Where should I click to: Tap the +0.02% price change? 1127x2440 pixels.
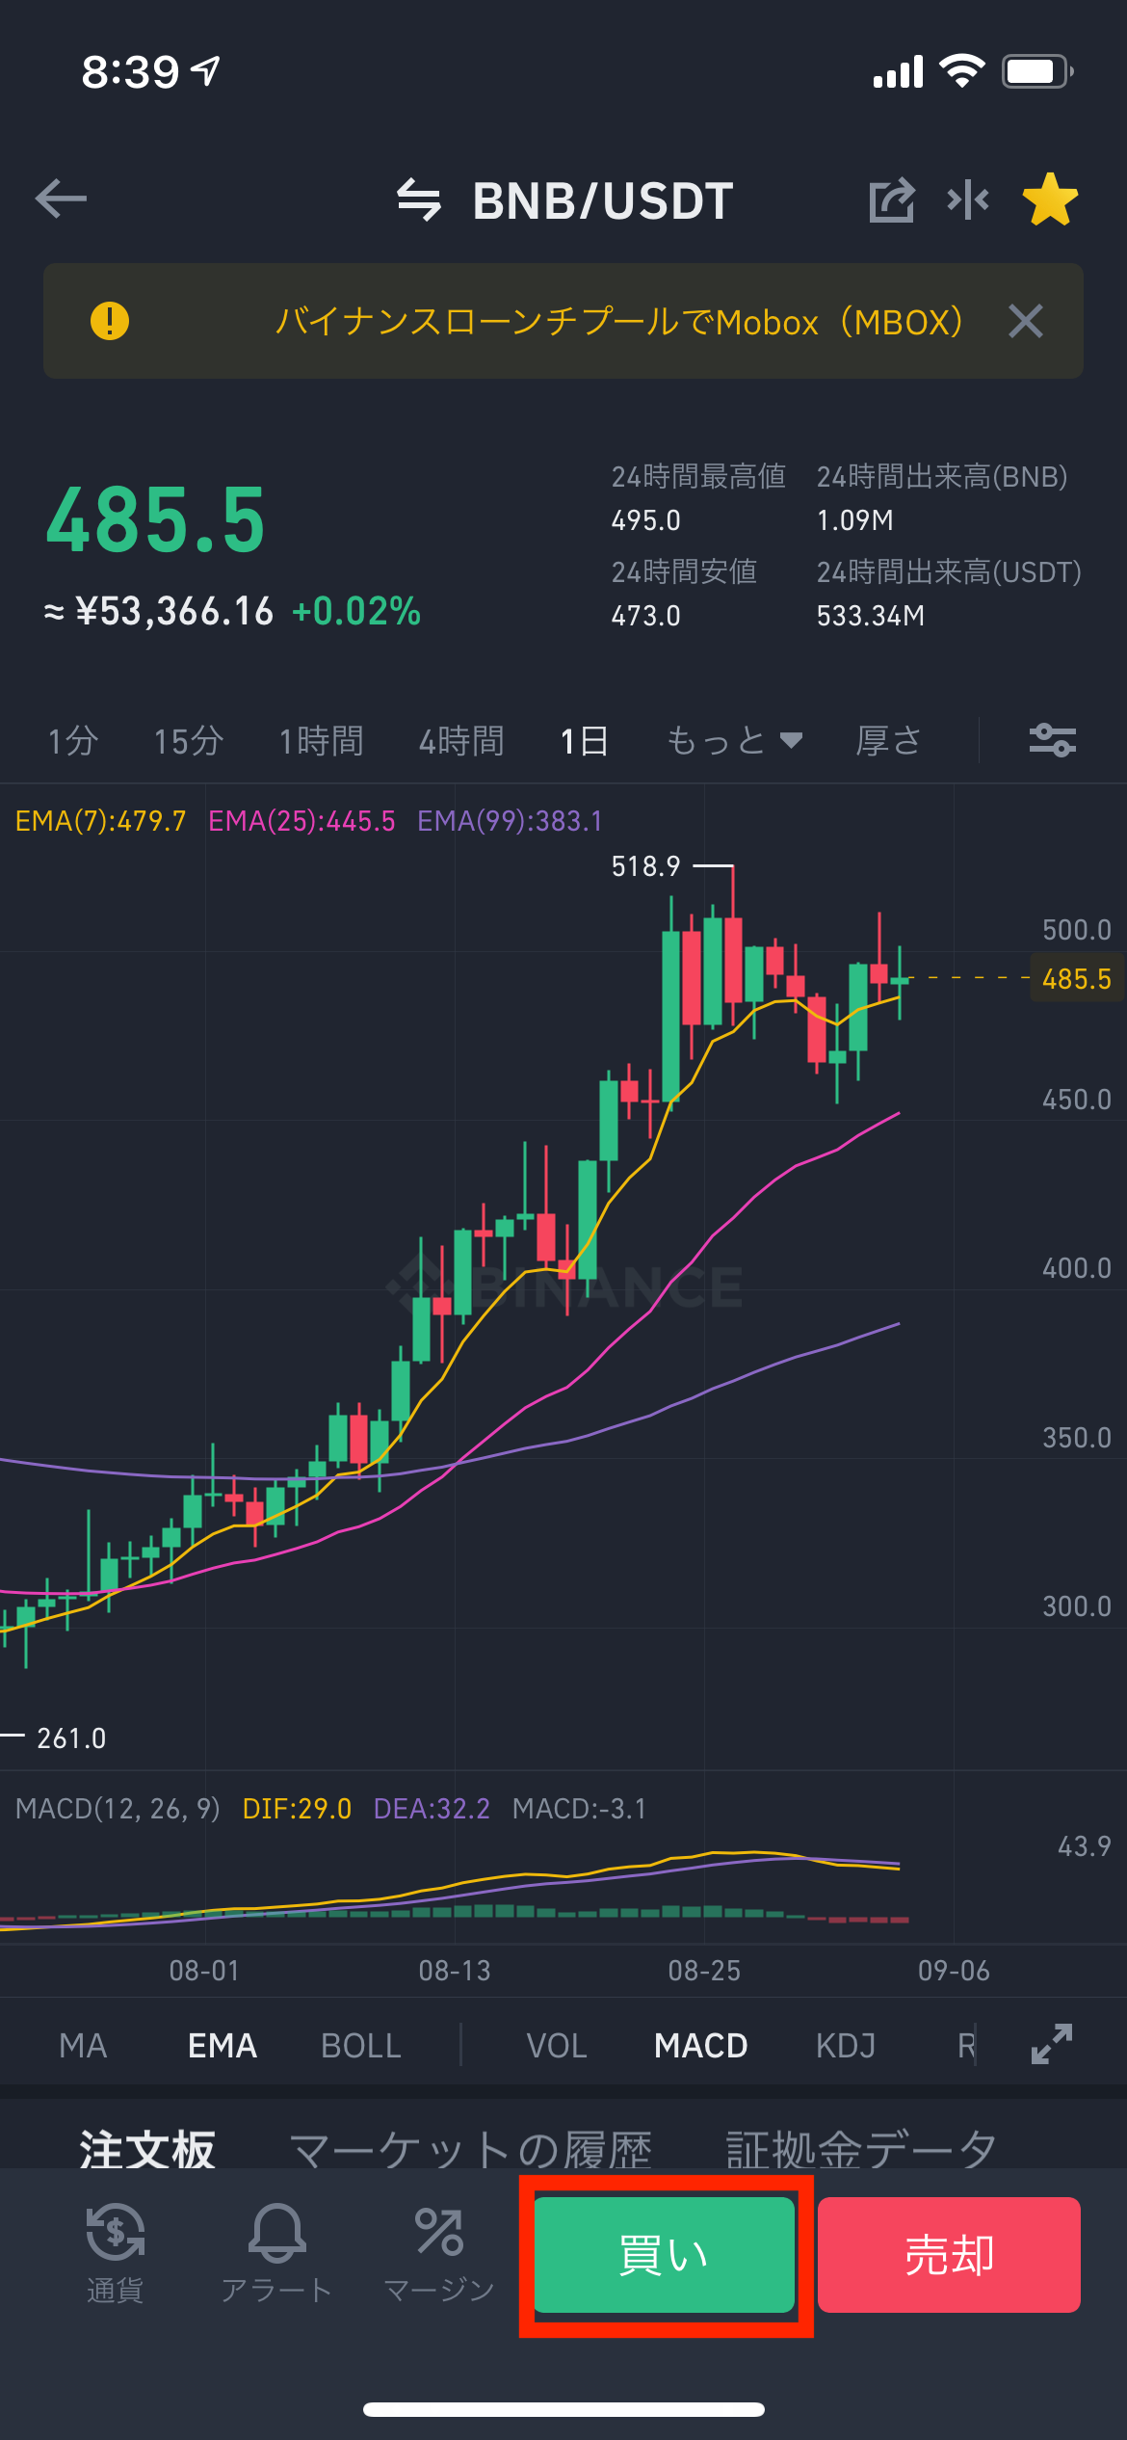click(356, 611)
